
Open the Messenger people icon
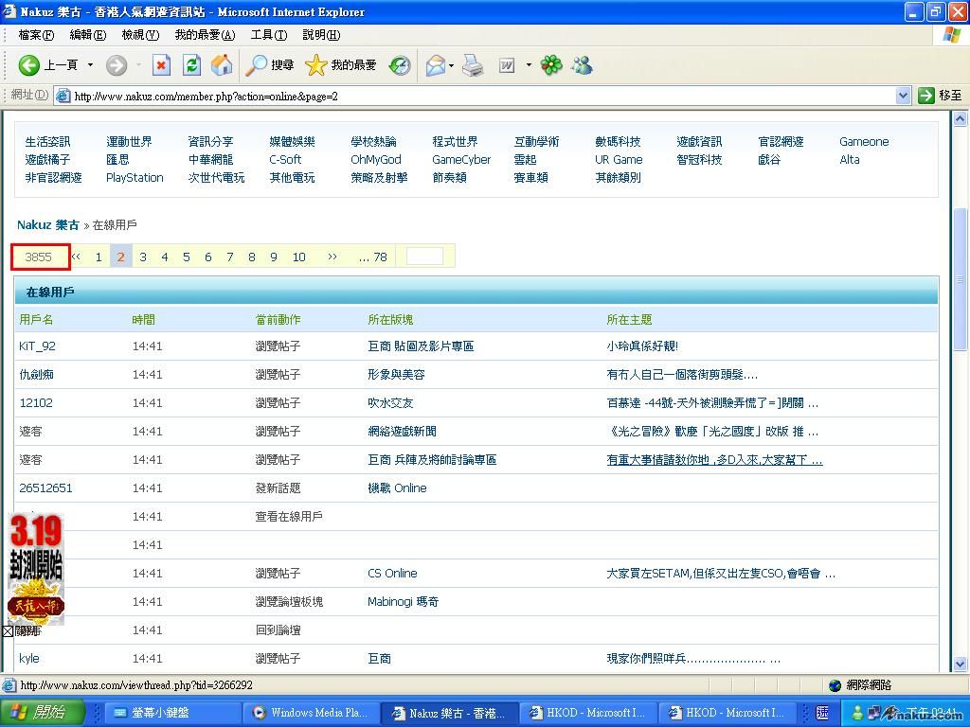(583, 65)
